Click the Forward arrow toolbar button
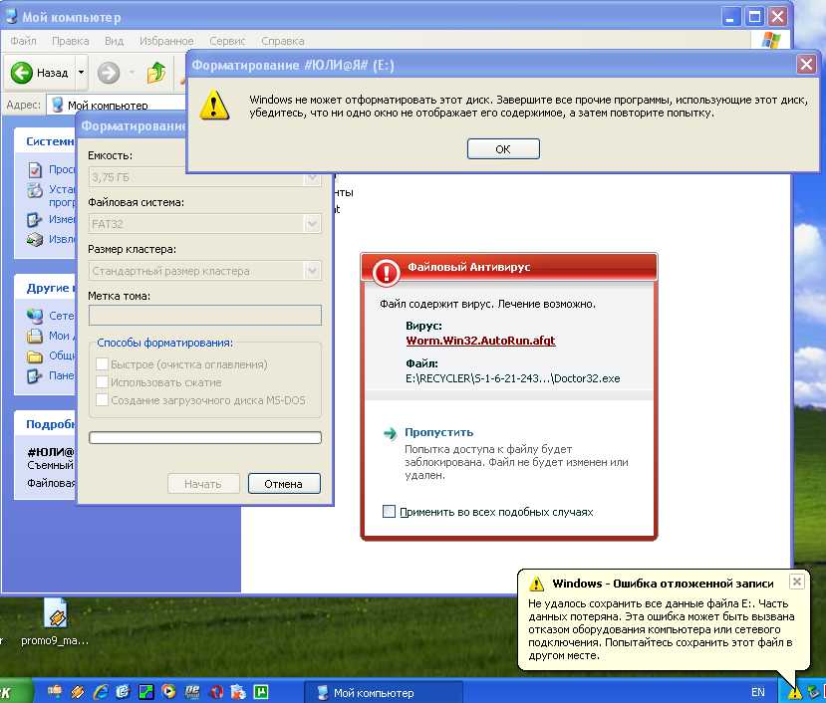Screen dimensions: 826x703 click(109, 73)
